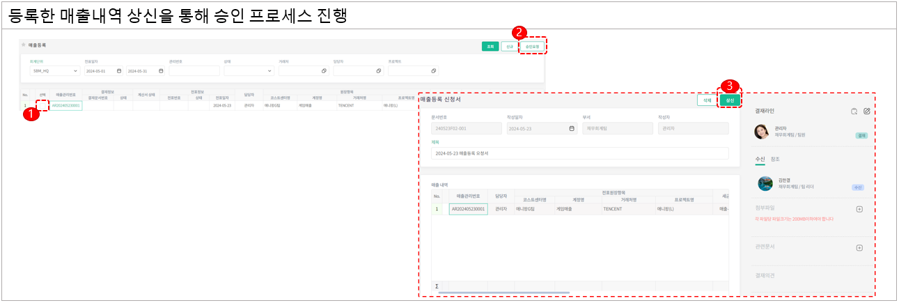This screenshot has height=303, width=899.
Task: Open the 상태 filter dropdown
Action: click(269, 71)
